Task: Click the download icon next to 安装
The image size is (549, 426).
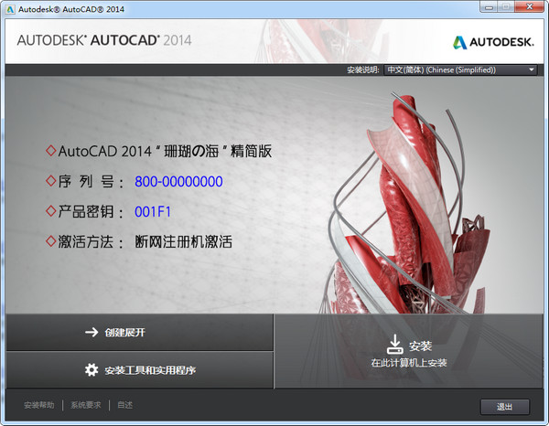Action: pos(395,344)
